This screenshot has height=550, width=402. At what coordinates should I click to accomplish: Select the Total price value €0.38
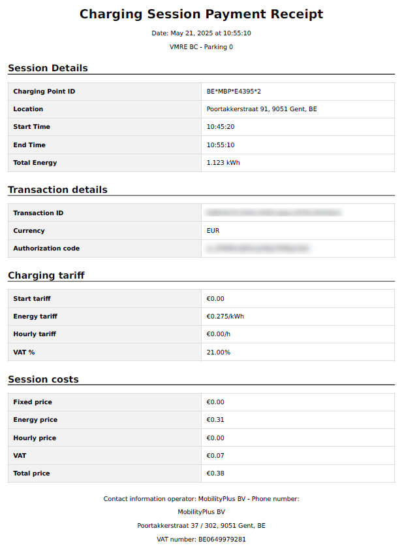215,473
